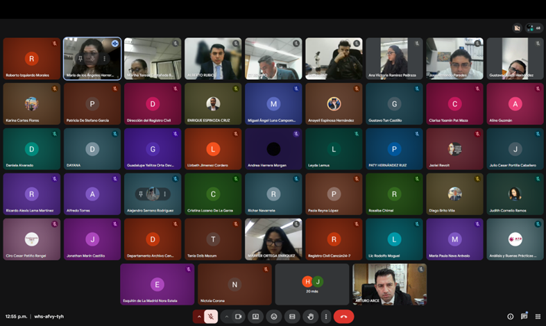Leave the call with red hang-up button

pyautogui.click(x=343, y=316)
